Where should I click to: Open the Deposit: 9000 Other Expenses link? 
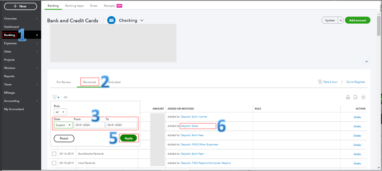[x=199, y=145]
